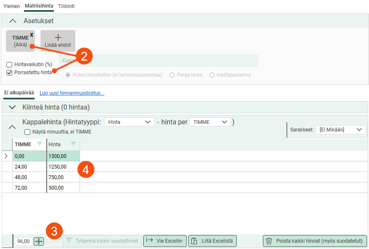Viewport: 369px width, 249px height.
Task: Delete all prices using Poista kaikki hinnat
Action: click(x=315, y=241)
